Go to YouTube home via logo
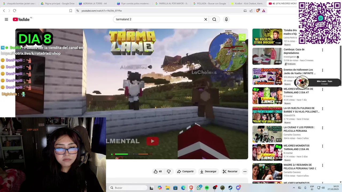Viewport: 342px width, 192px height. click(x=21, y=19)
